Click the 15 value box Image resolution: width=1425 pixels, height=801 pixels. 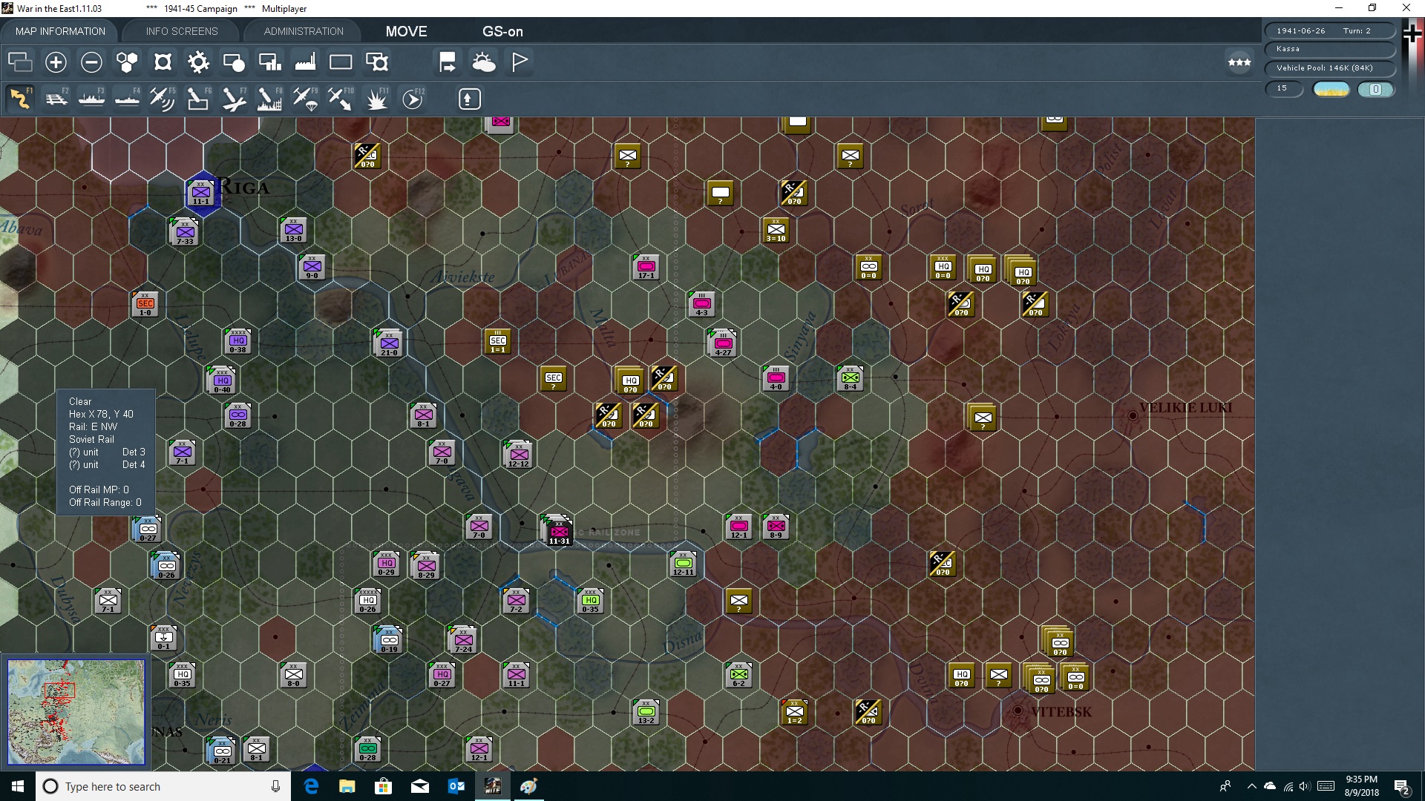[x=1284, y=88]
